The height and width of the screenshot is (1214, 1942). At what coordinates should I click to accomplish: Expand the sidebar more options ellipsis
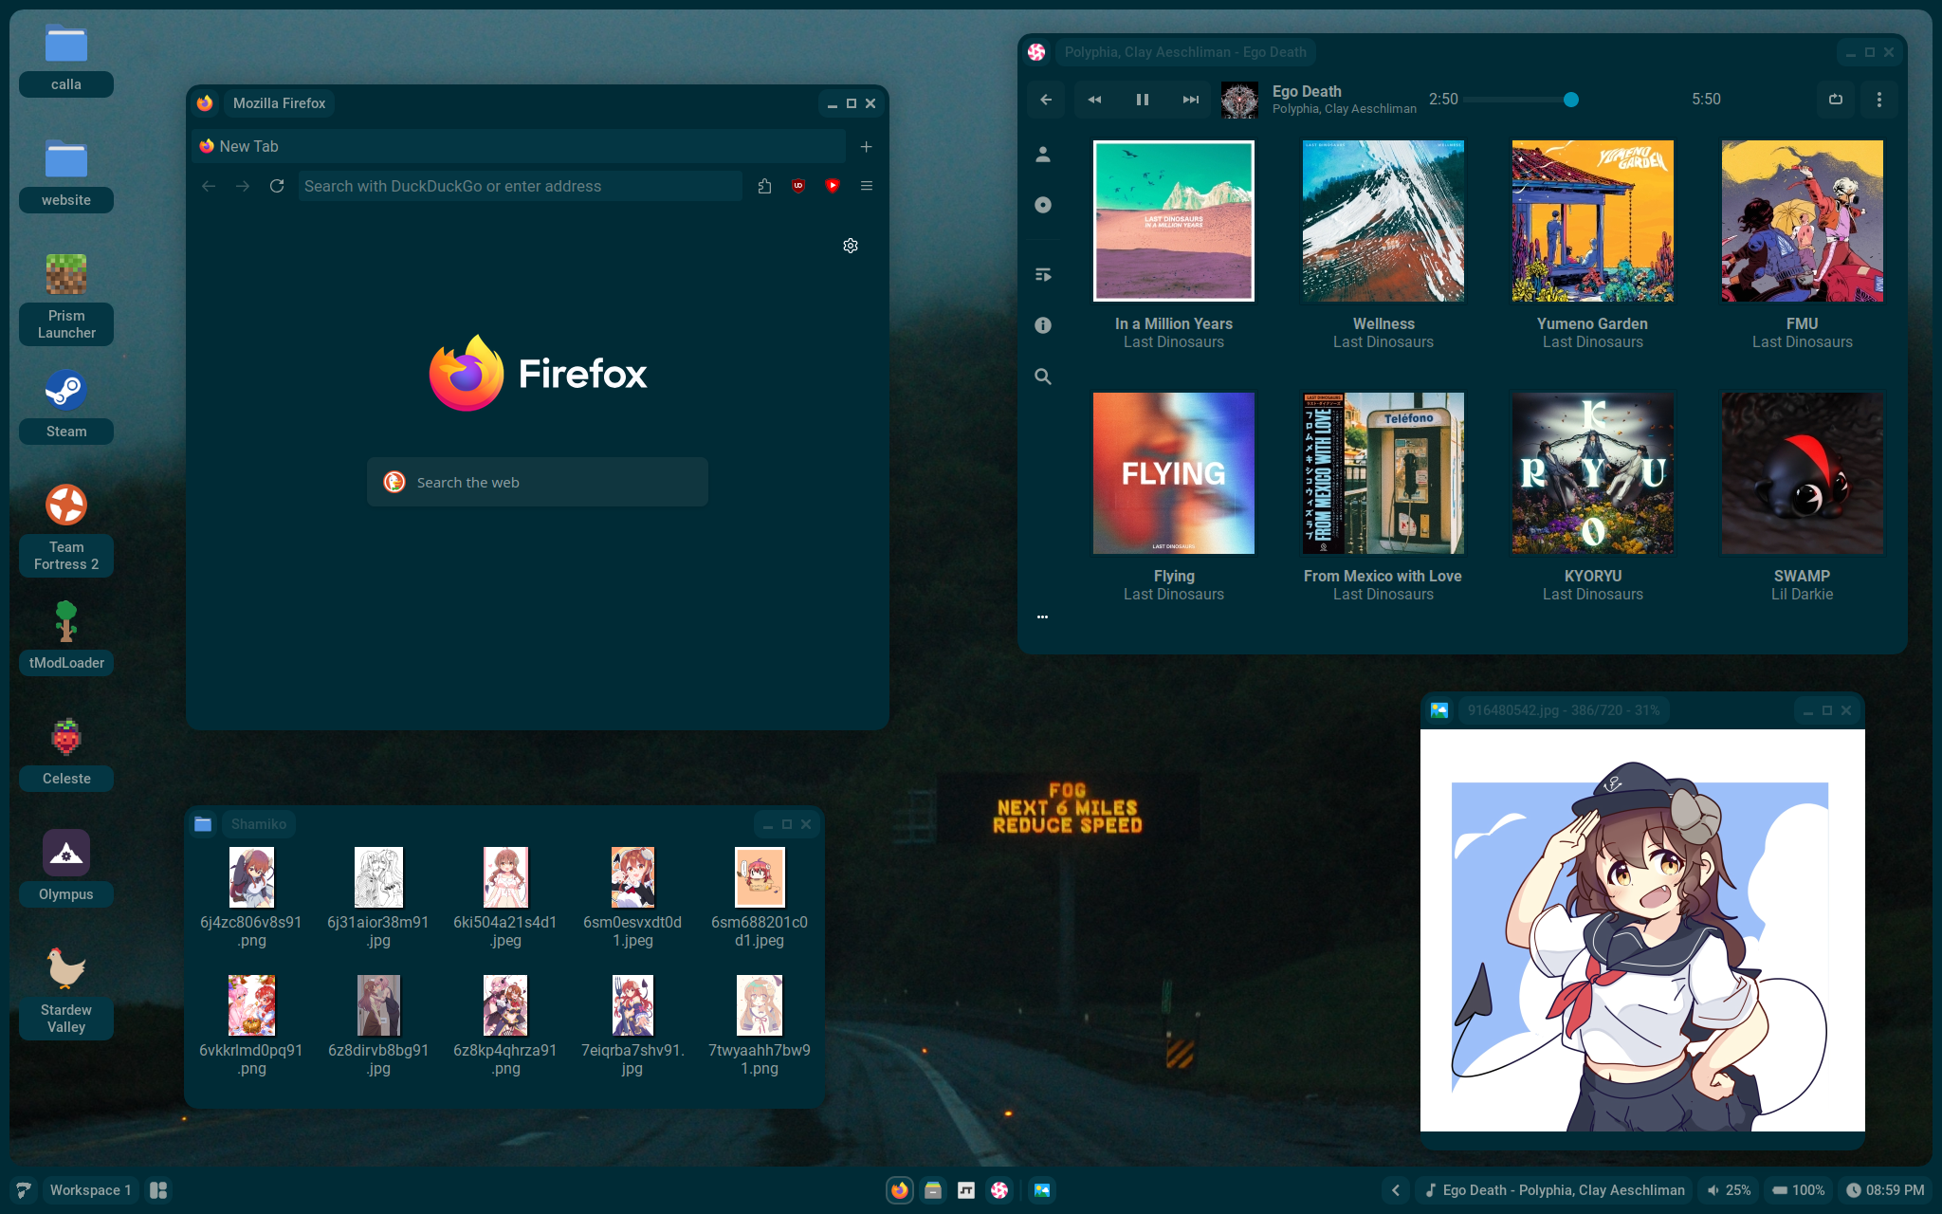pos(1043,617)
